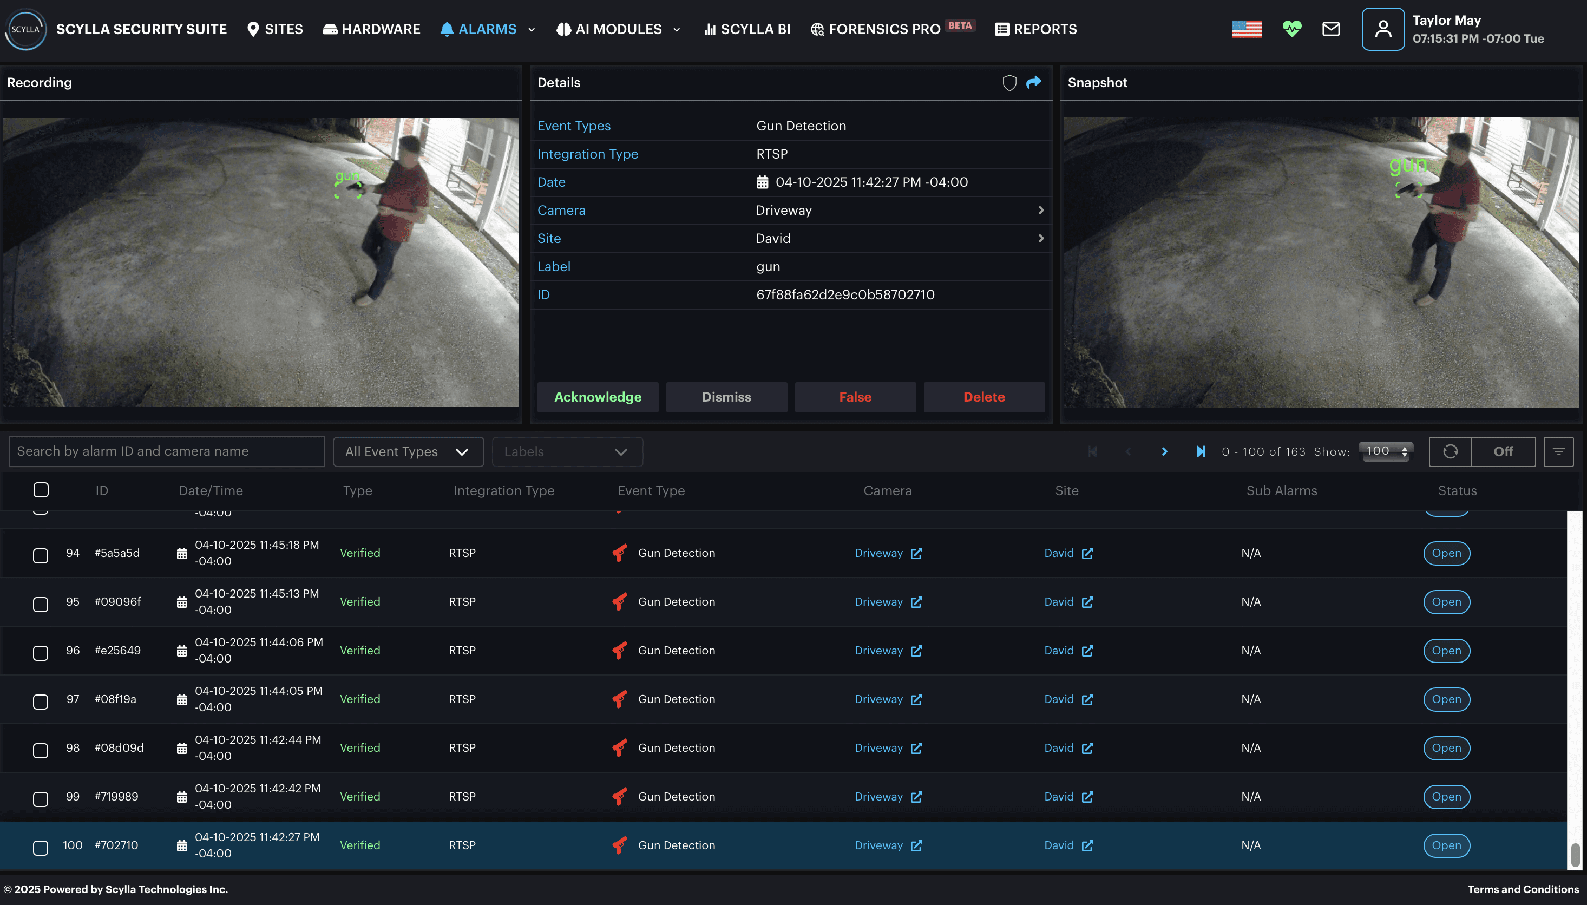This screenshot has height=905, width=1587.
Task: Open the filter options icon
Action: click(1558, 452)
